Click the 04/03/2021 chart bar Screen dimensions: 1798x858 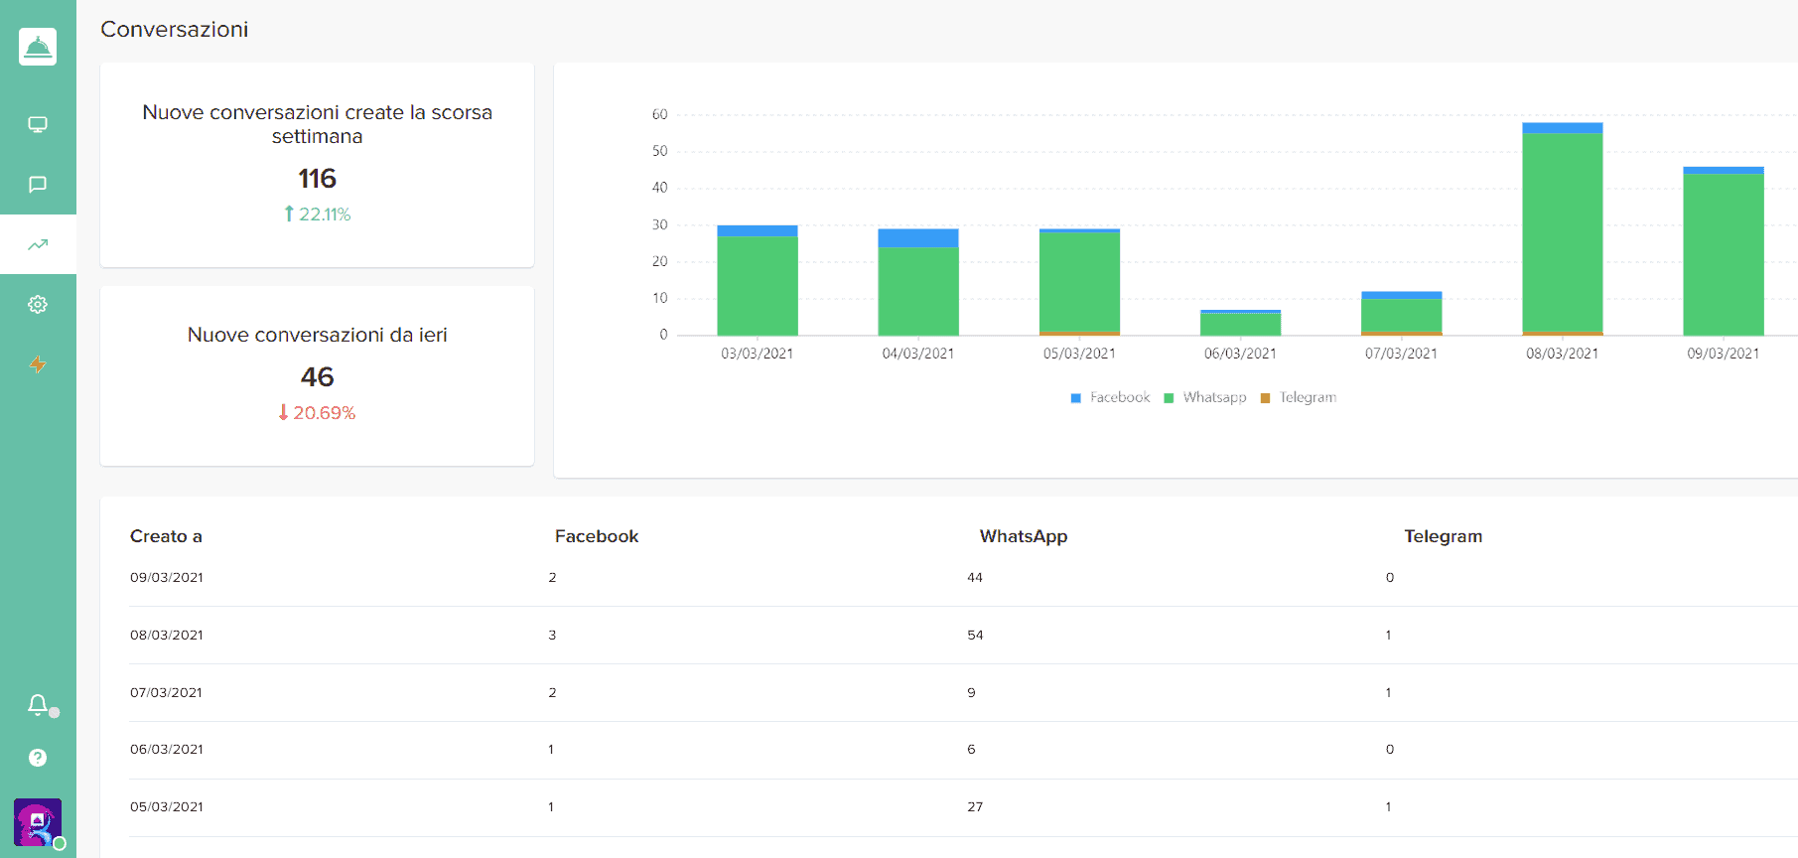click(918, 282)
